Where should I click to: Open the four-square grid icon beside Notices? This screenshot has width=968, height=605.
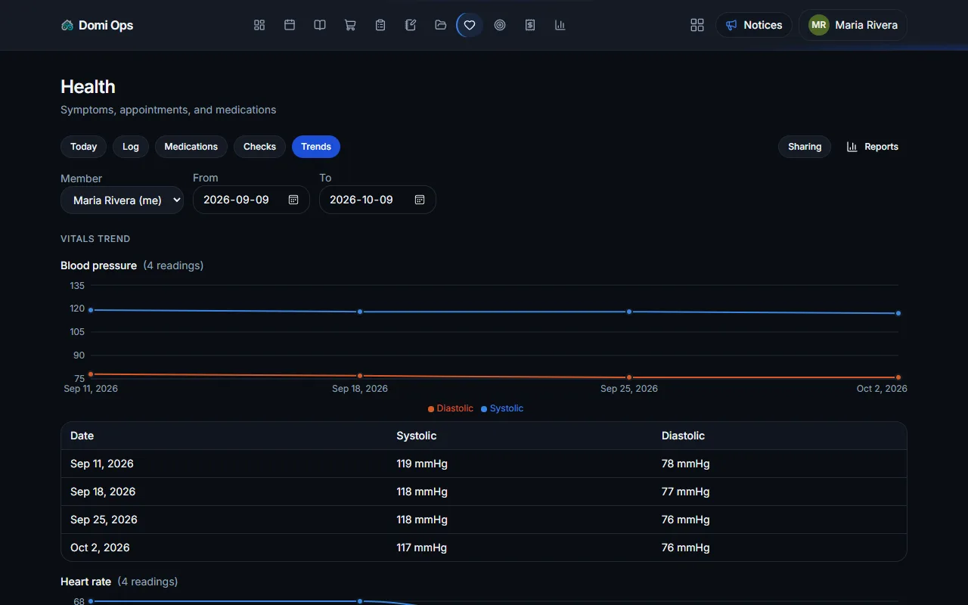pos(697,25)
